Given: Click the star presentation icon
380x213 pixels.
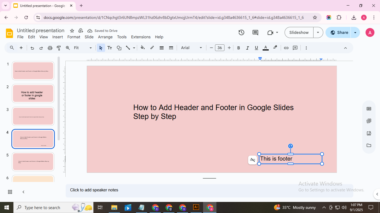Looking at the screenshot, I should point(72,31).
